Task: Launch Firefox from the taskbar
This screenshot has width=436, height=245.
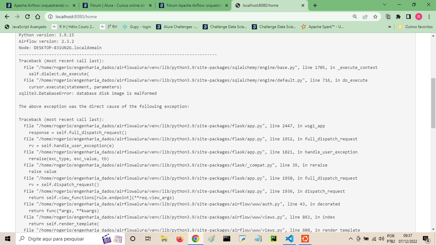Action: pos(180,239)
